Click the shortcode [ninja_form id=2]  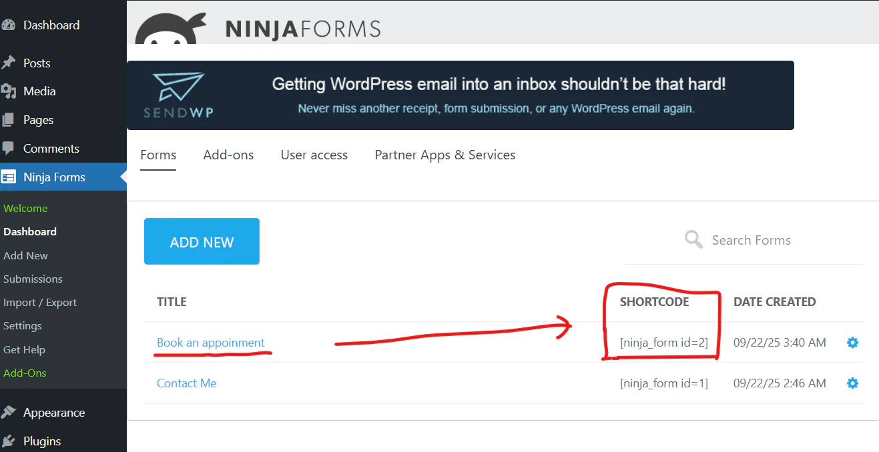coord(664,343)
